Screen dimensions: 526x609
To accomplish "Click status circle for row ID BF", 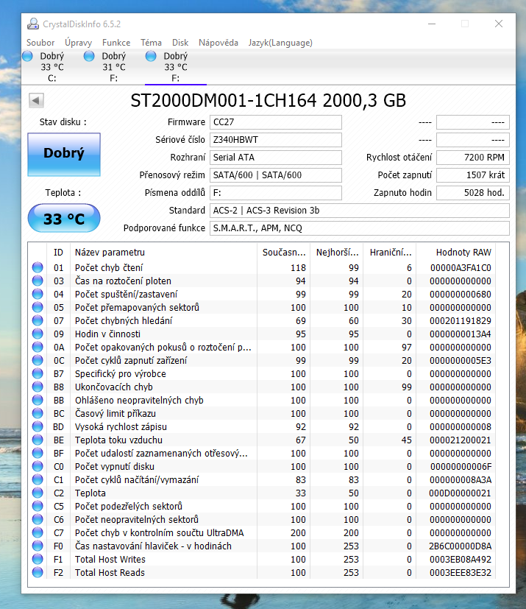I will tap(38, 454).
